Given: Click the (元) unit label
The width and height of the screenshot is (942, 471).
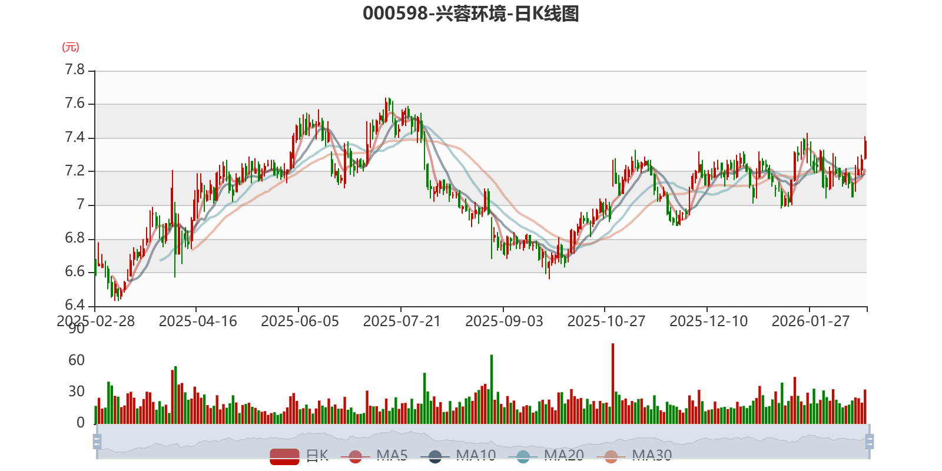Looking at the screenshot, I should pyautogui.click(x=71, y=47).
